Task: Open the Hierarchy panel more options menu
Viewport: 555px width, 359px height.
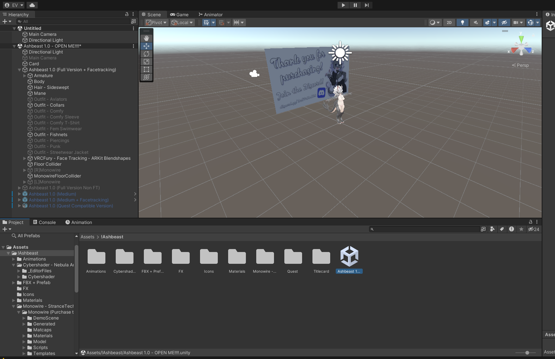Action: pyautogui.click(x=133, y=14)
